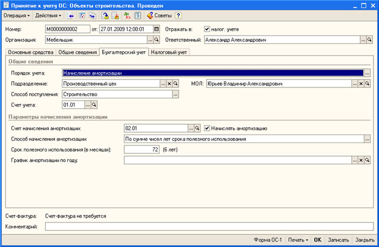Open magnifier for График амортизации

(x=367, y=160)
